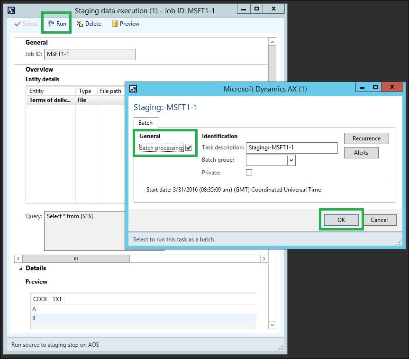
Task: Click the Alerts button
Action: point(361,153)
